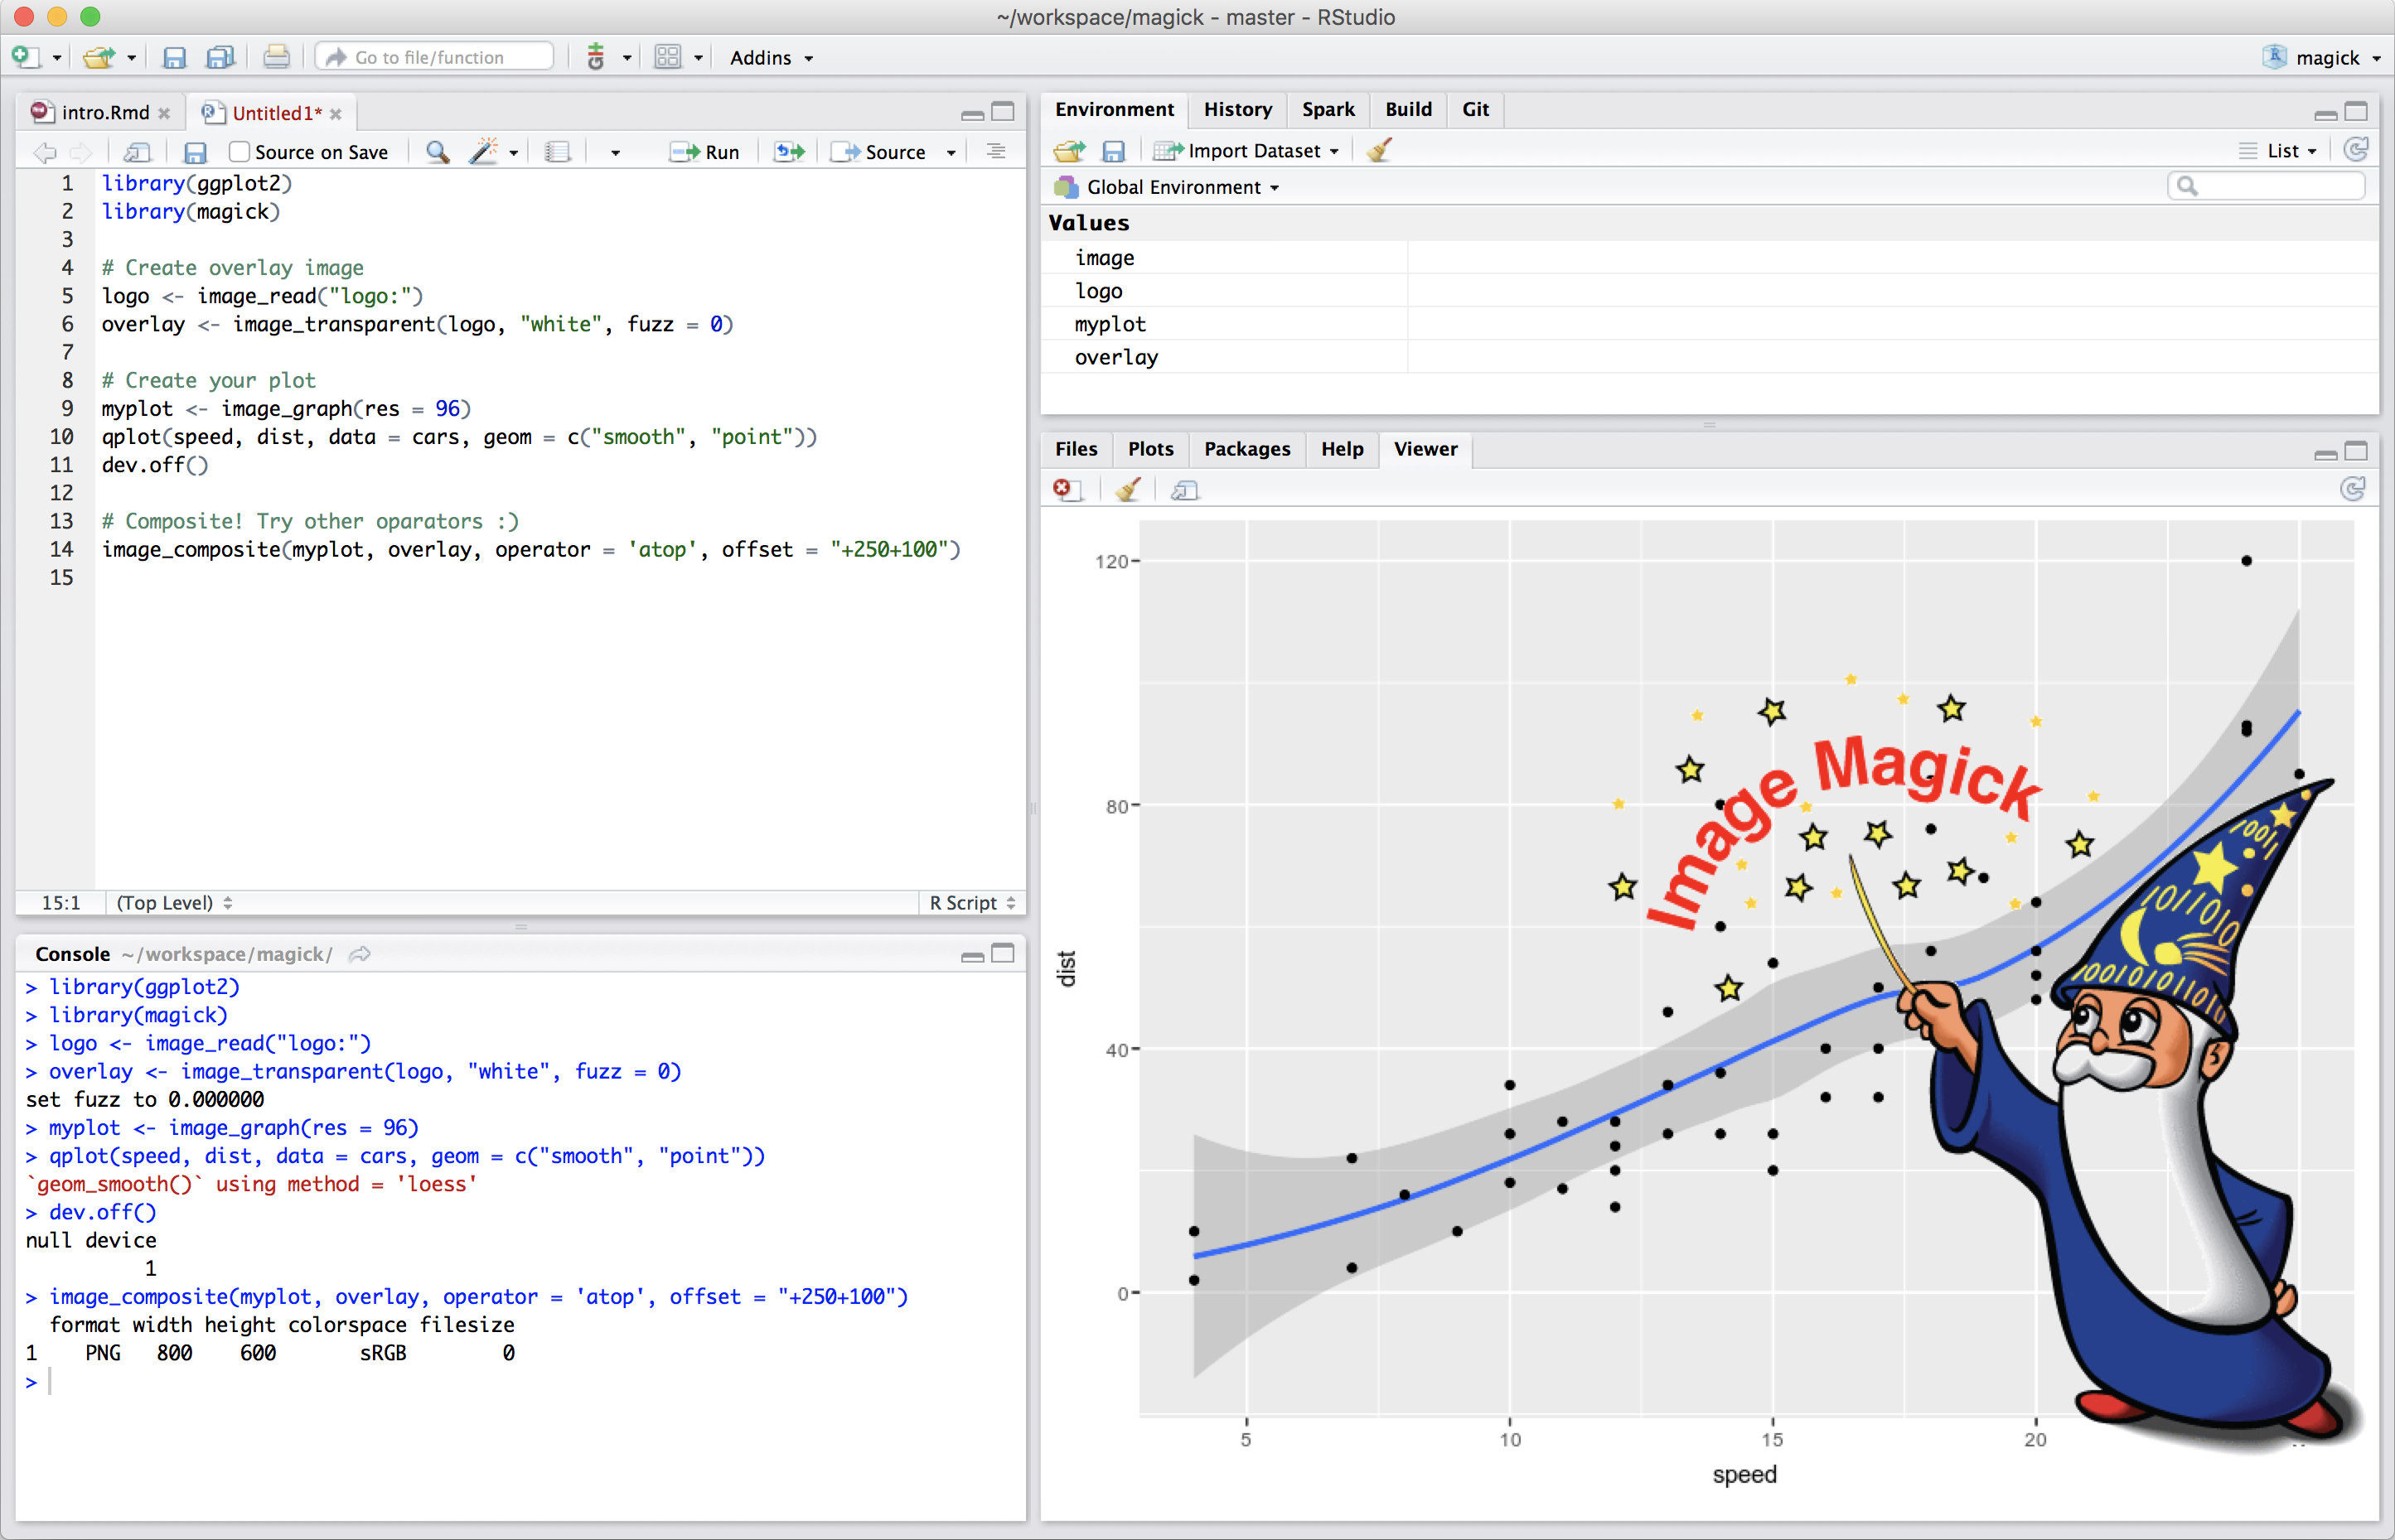Click the editor back navigation arrow
This screenshot has height=1540, width=2395.
pos(44,152)
